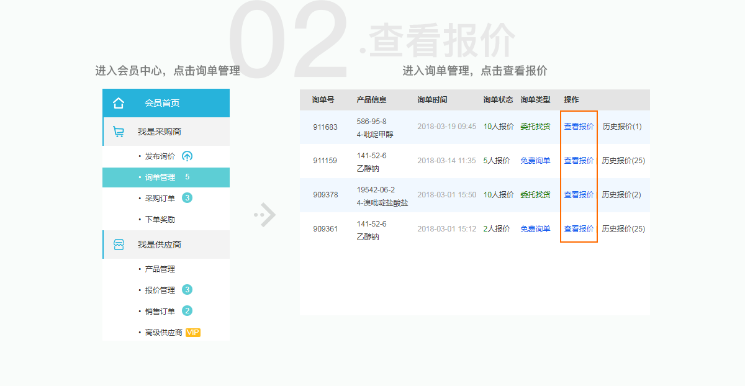Viewport: 745px width, 386px height.
Task: Click the badge 3 beside 采购订单
Action: coord(187,198)
